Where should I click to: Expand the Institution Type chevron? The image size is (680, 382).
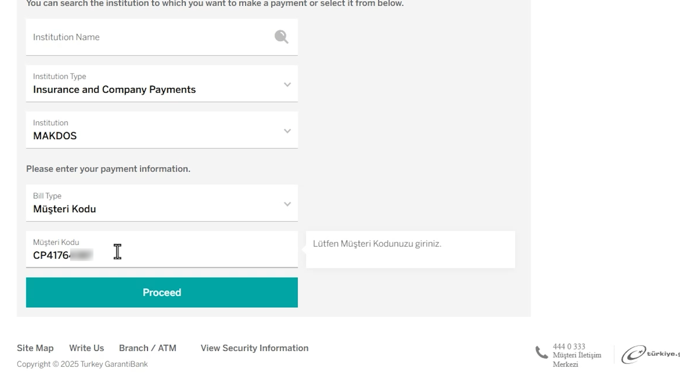[287, 85]
